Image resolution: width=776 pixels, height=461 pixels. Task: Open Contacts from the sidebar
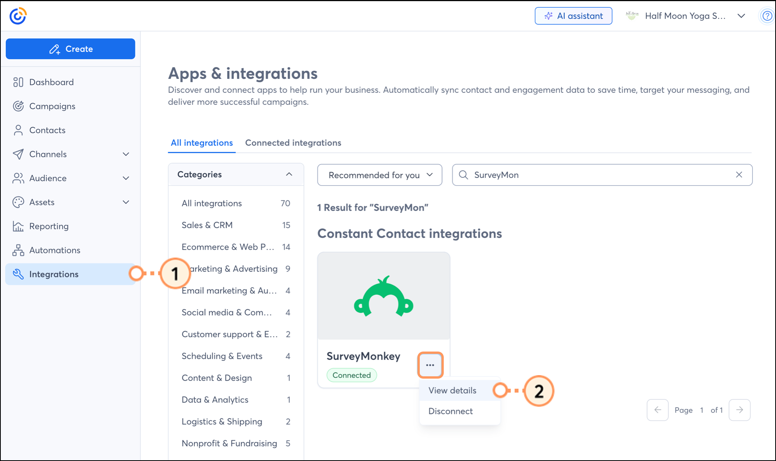47,130
